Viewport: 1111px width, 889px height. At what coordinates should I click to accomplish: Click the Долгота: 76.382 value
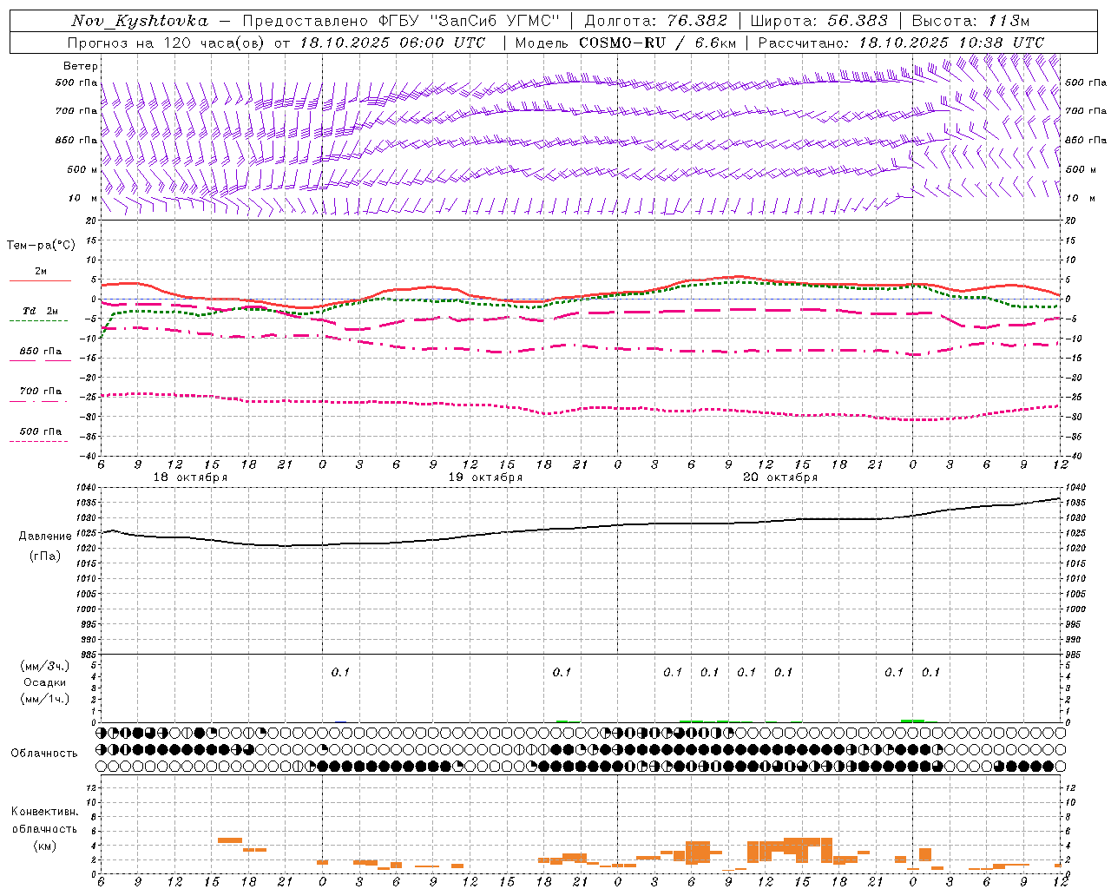pyautogui.click(x=658, y=21)
